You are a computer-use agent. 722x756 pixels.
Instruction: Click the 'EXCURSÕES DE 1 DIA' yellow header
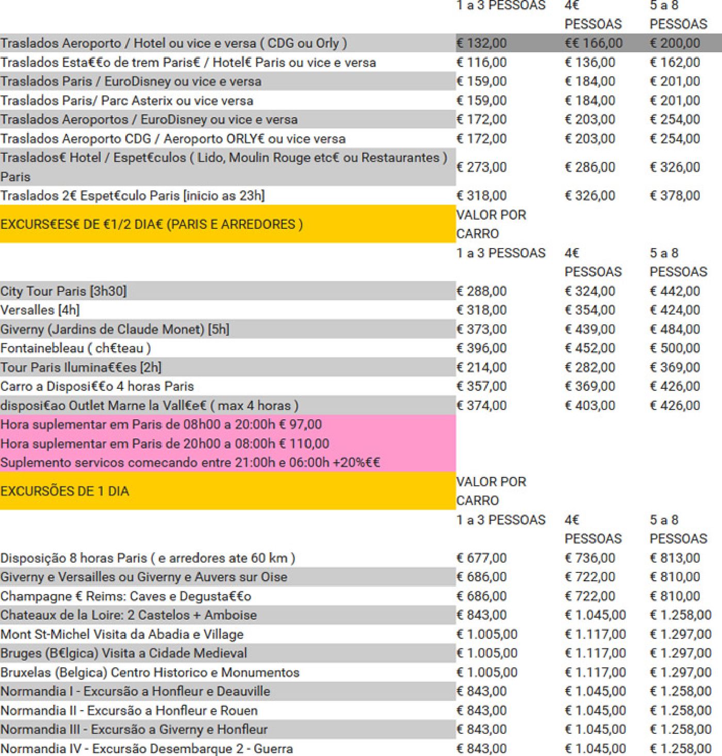(227, 491)
